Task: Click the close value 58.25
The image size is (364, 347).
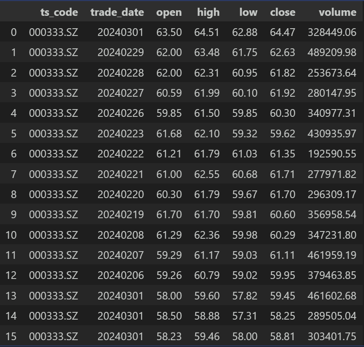Action: [282, 316]
